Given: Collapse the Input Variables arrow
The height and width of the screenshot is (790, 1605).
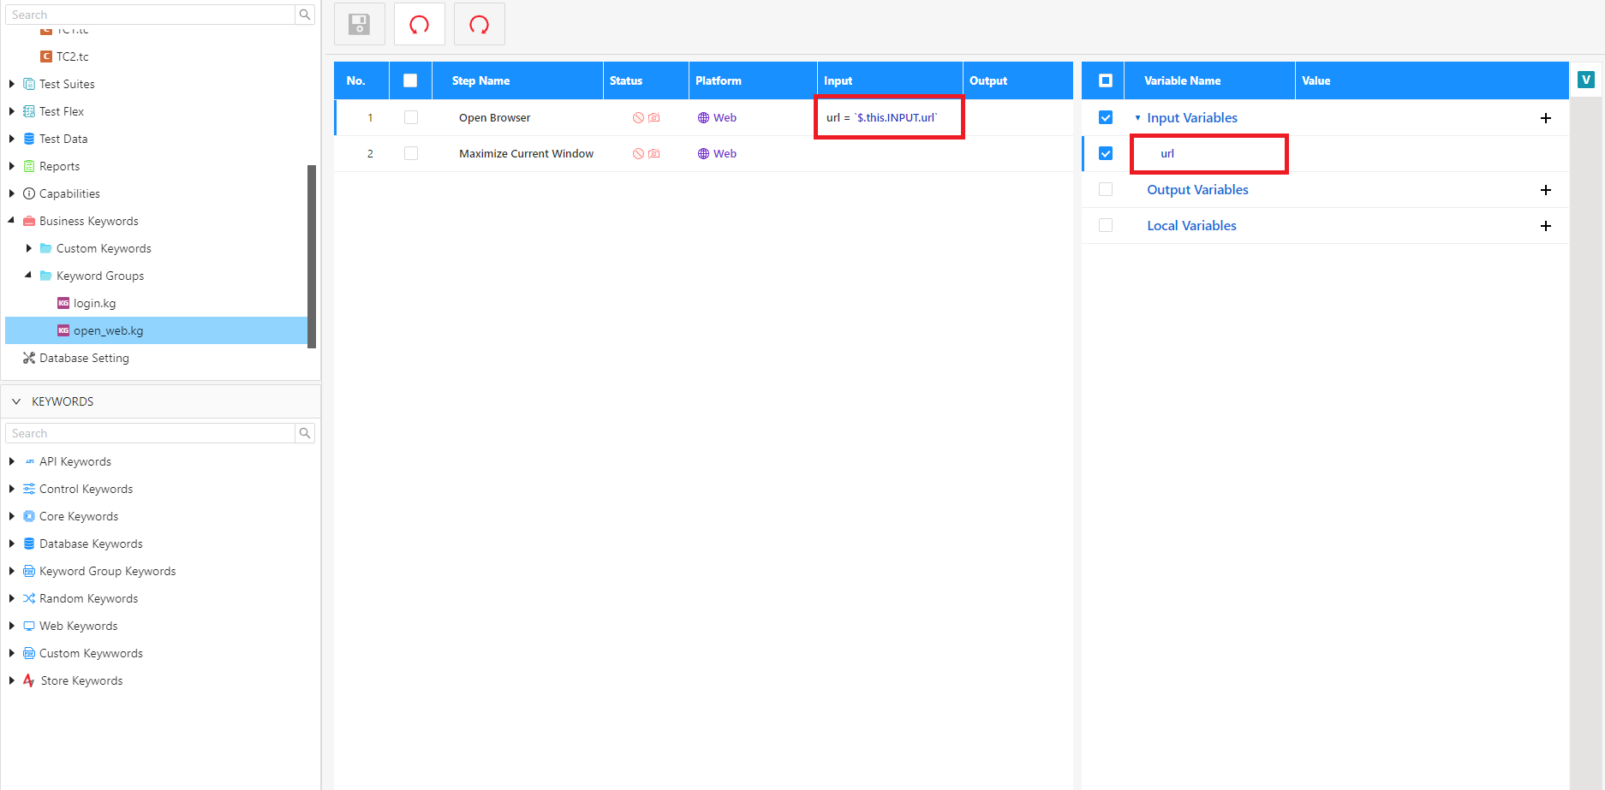Looking at the screenshot, I should click(1137, 118).
